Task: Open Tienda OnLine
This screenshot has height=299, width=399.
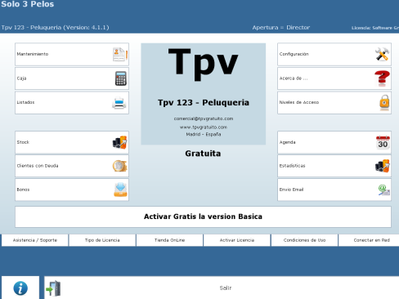Action: point(169,240)
